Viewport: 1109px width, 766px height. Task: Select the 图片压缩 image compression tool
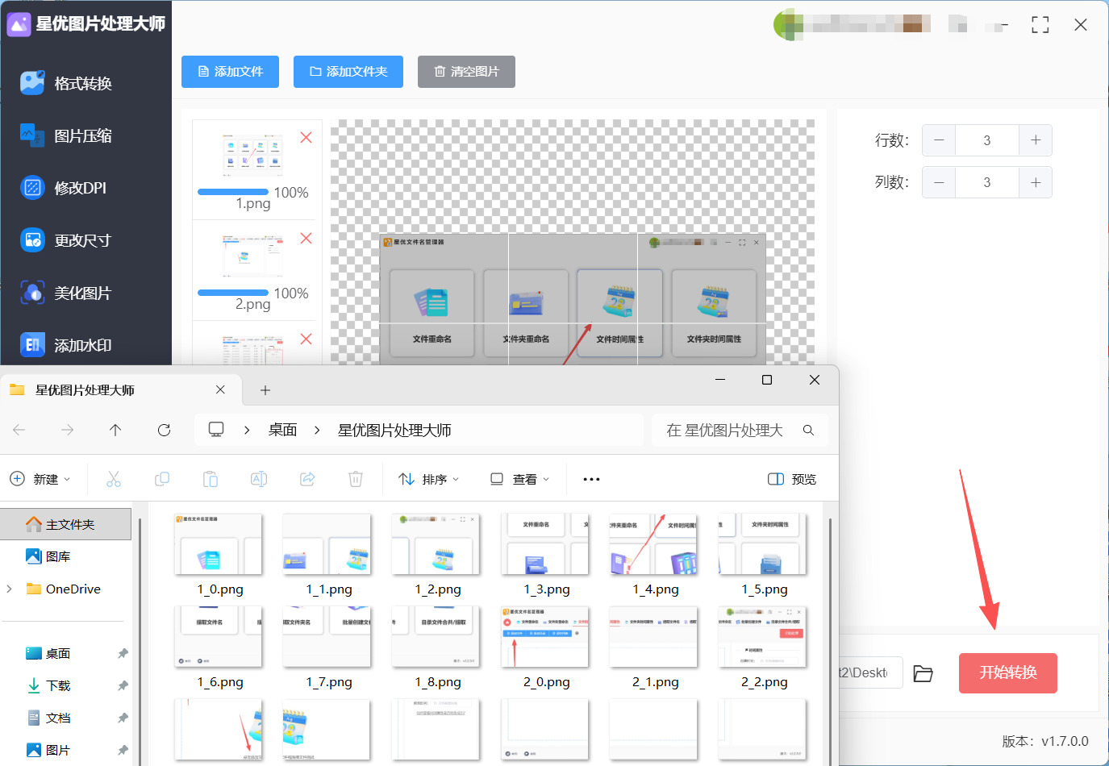82,135
